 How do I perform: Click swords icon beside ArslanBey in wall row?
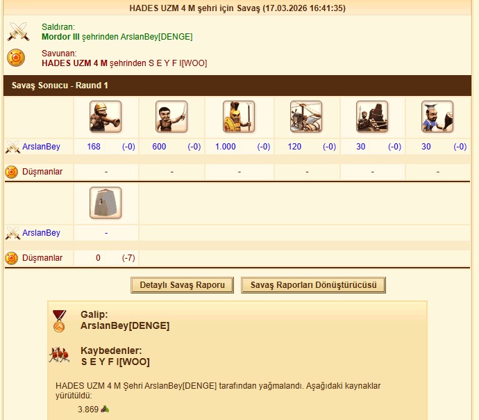[x=12, y=234]
